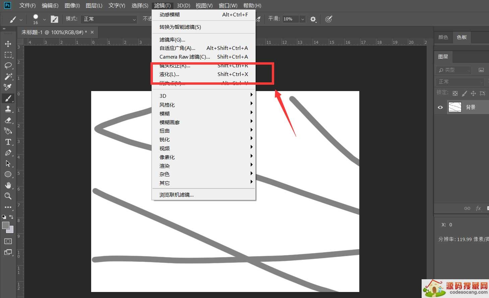Select the Brush tool in toolbox
Image resolution: width=489 pixels, height=298 pixels.
pos(8,98)
